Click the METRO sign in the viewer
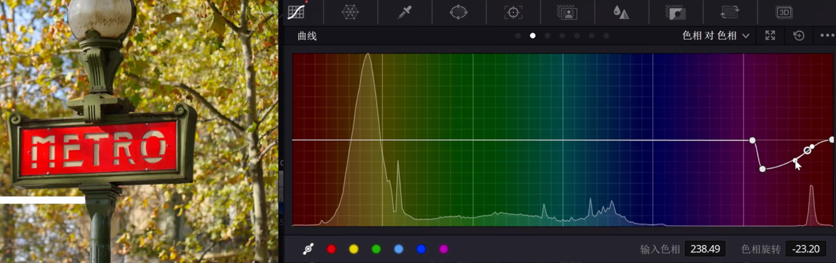836x263 pixels. click(99, 148)
